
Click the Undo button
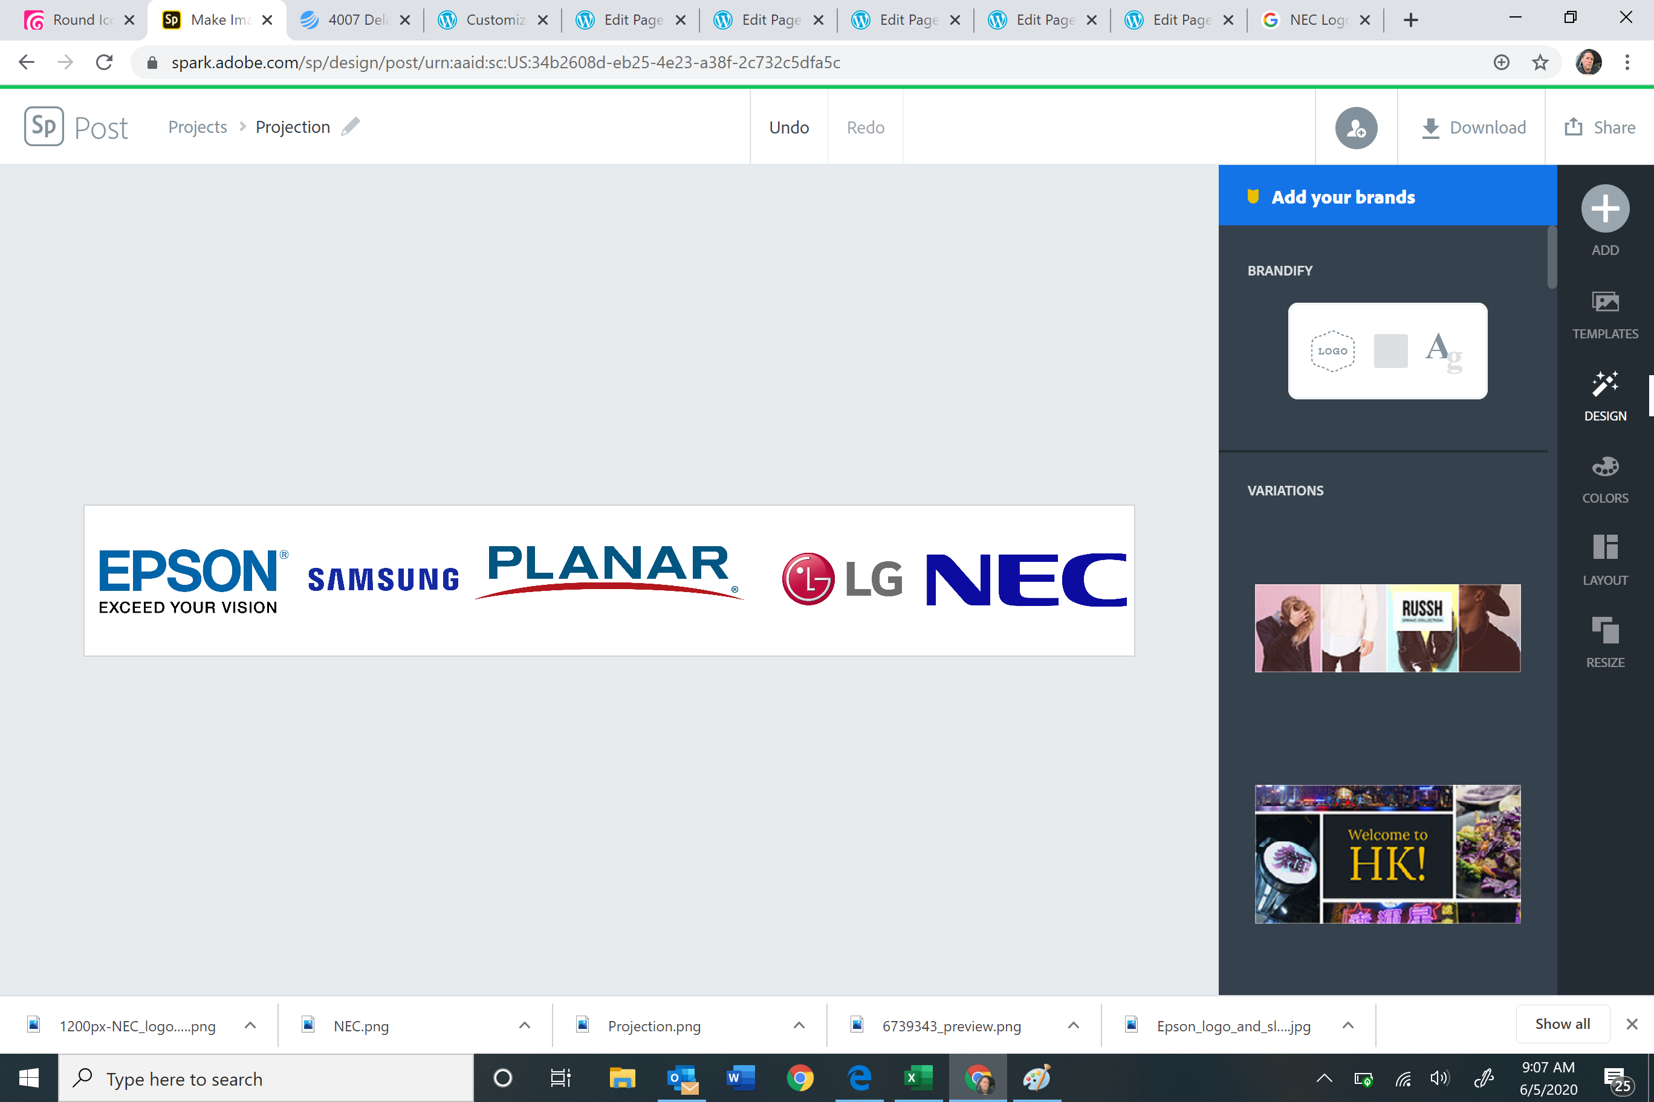point(789,127)
